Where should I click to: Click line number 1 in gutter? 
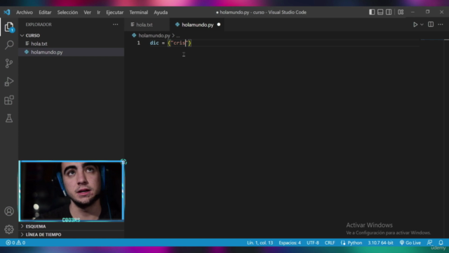(139, 43)
